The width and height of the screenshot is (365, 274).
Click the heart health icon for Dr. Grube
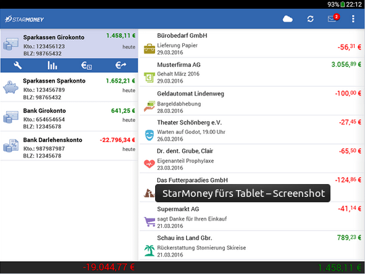point(149,164)
